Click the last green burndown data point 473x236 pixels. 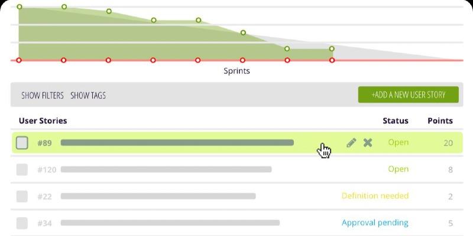point(332,48)
